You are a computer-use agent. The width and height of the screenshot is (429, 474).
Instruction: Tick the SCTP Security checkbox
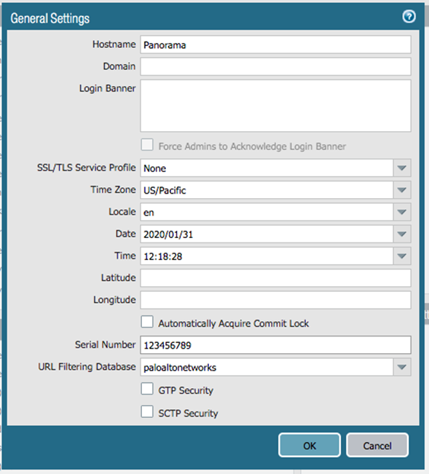[x=147, y=411]
